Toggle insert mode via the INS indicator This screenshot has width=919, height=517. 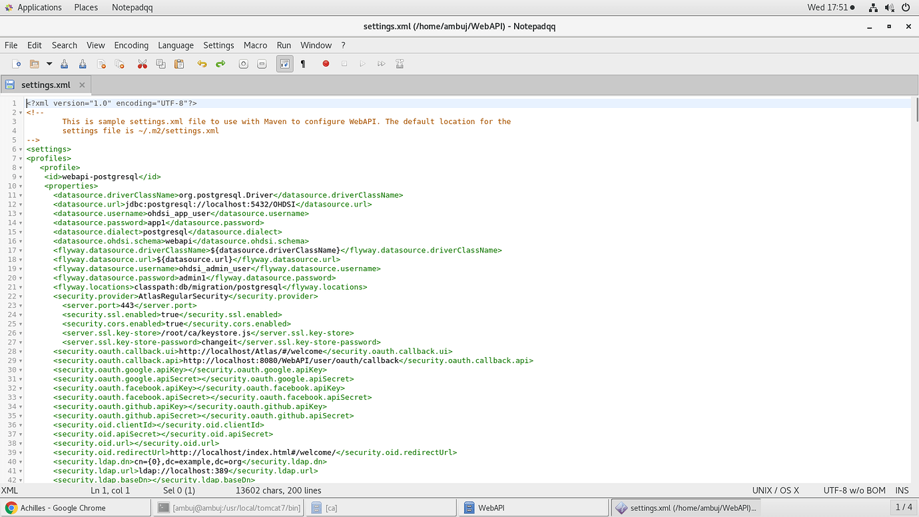(902, 490)
